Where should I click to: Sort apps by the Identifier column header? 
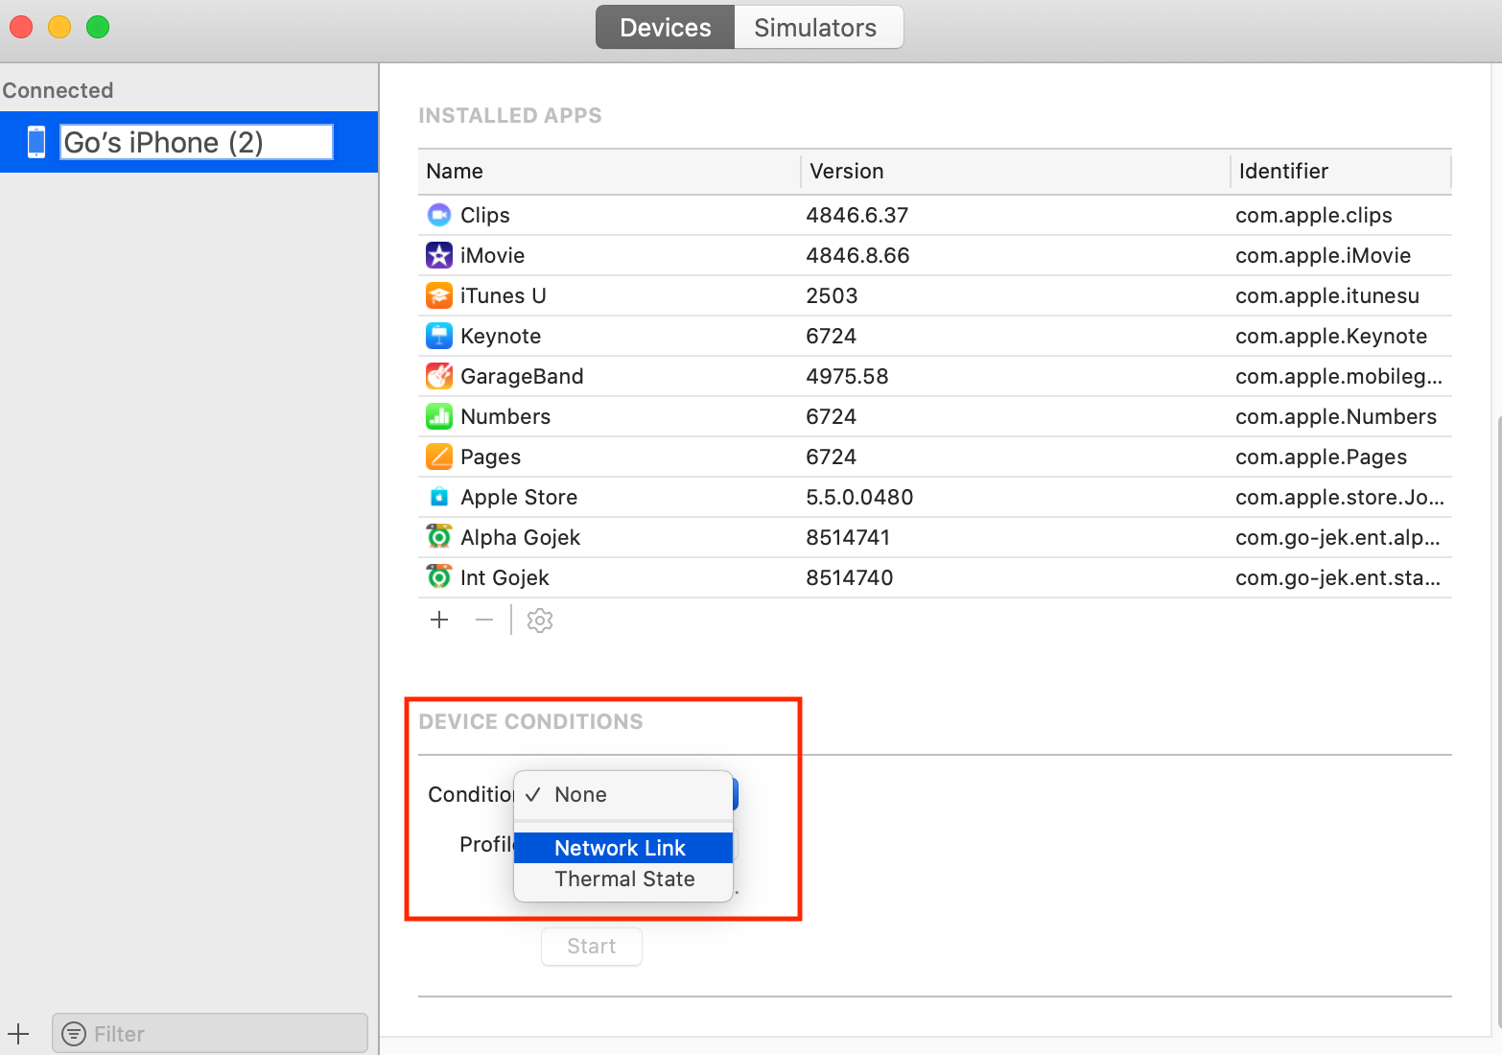coord(1341,171)
